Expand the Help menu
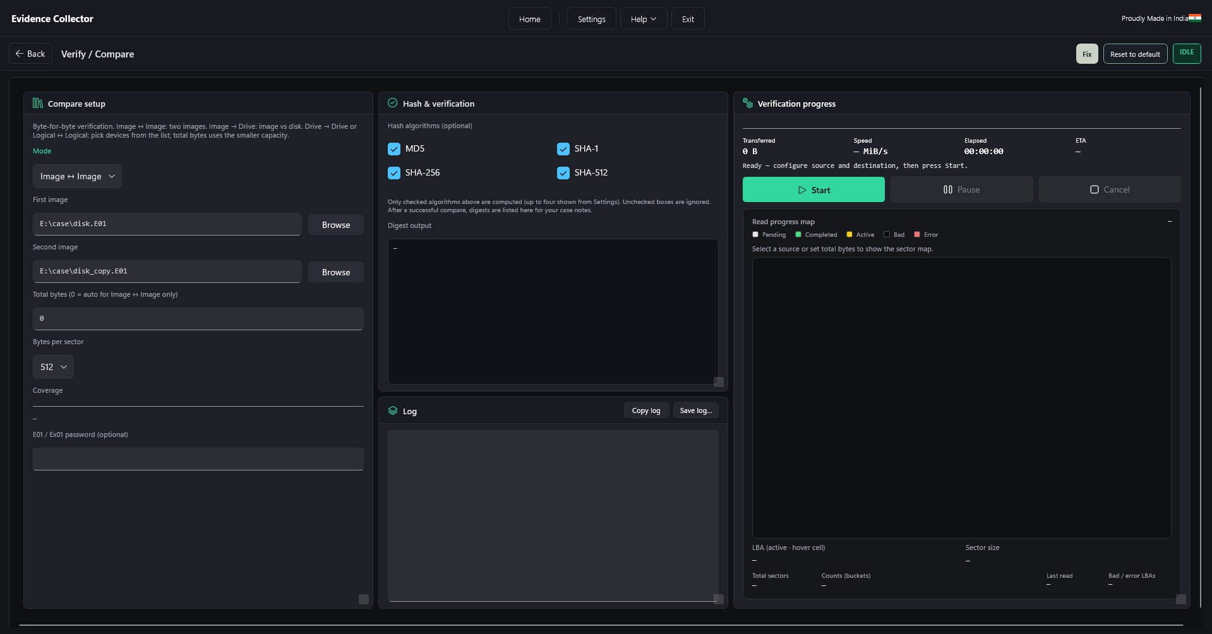This screenshot has width=1212, height=634. (644, 19)
